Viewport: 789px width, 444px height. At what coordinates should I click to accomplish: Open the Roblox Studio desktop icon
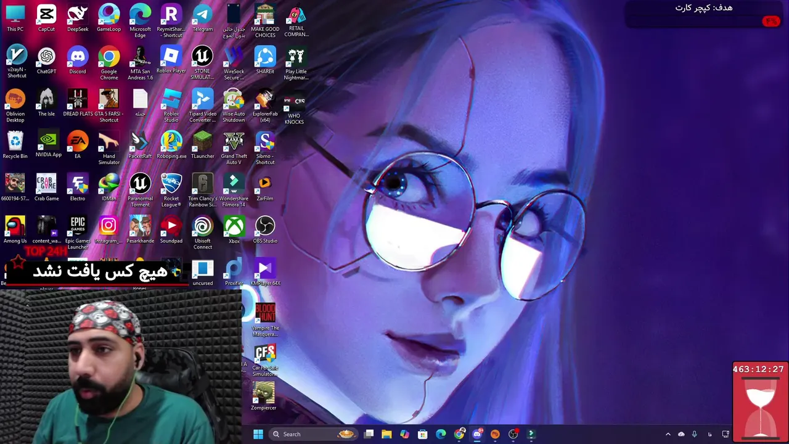coord(171,105)
